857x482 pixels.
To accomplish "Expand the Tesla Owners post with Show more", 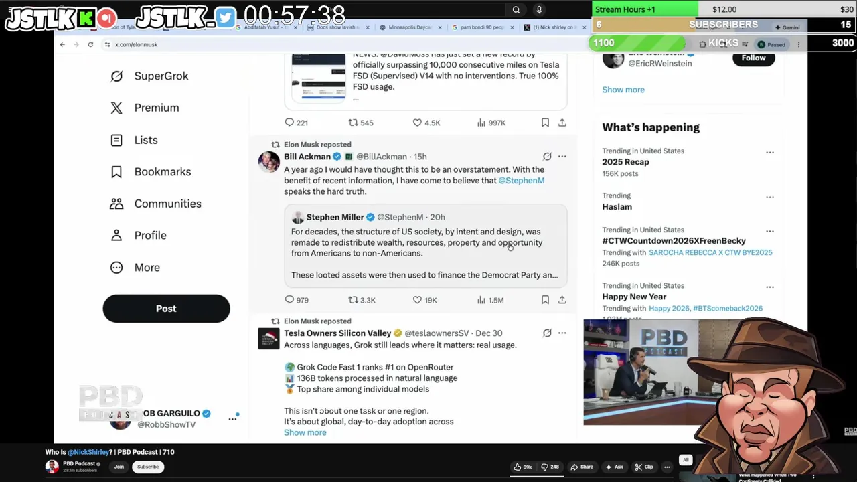I will pos(305,432).
